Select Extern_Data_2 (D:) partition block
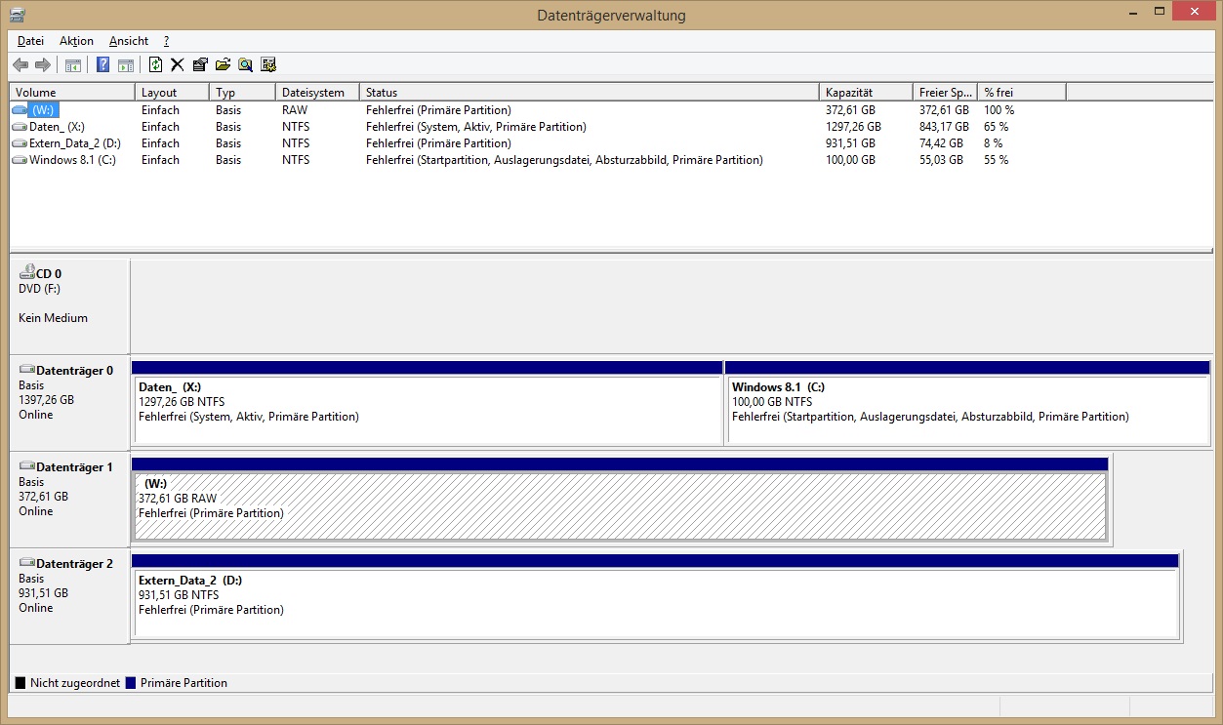1223x725 pixels. [x=655, y=595]
